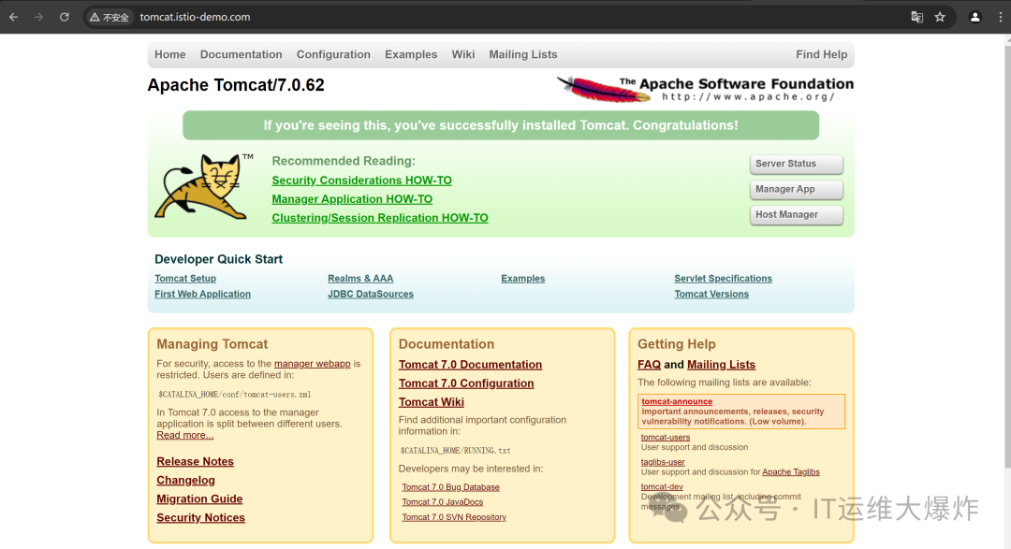Open the translate page icon

point(916,18)
